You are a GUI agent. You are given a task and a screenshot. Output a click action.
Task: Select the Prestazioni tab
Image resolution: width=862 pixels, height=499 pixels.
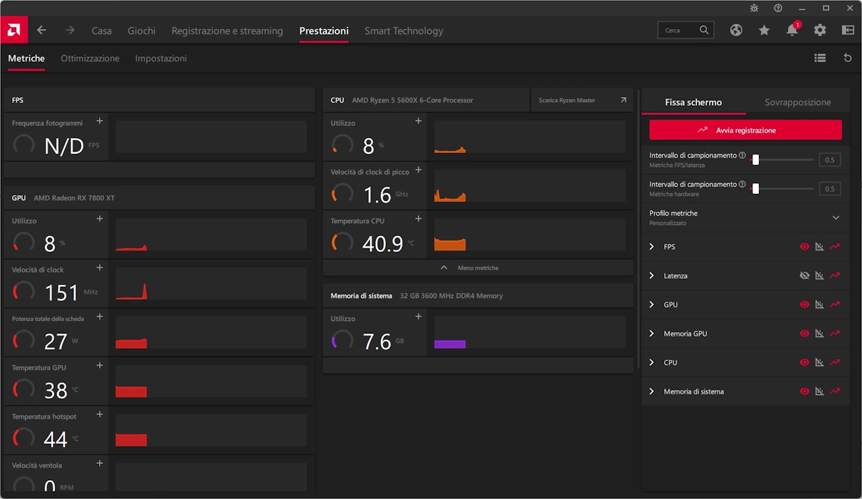[324, 30]
